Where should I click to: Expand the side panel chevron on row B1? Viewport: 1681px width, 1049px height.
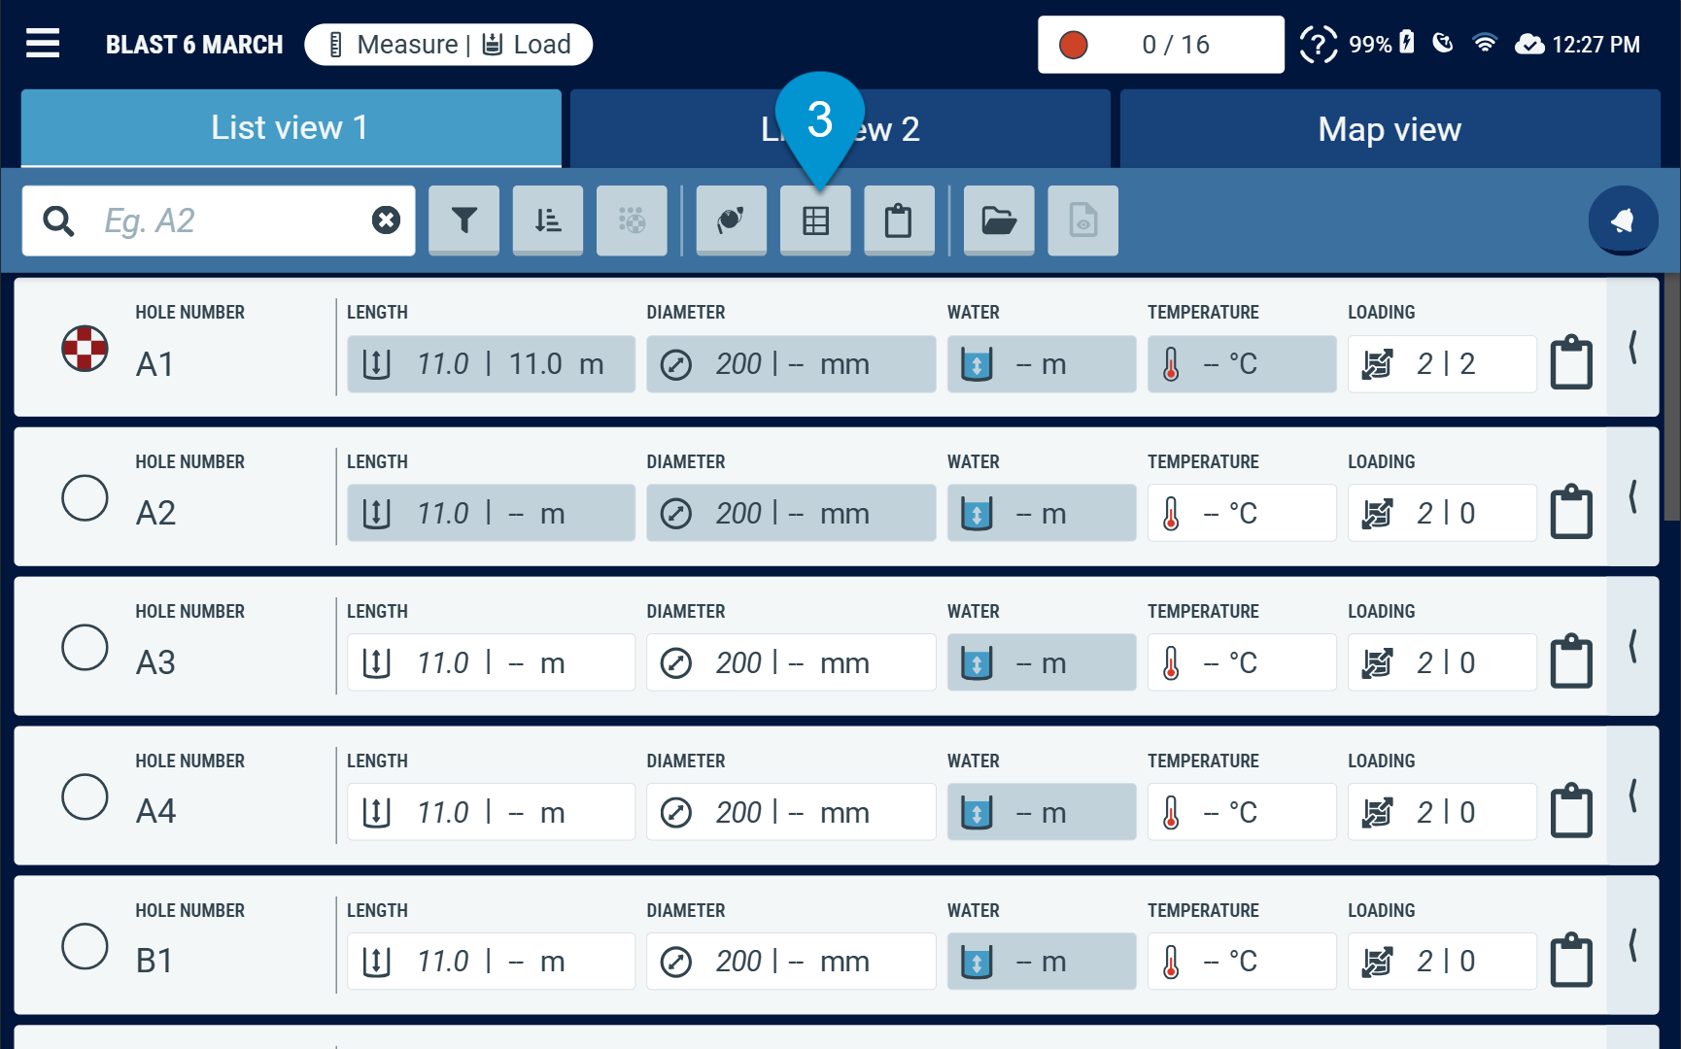coord(1633,945)
